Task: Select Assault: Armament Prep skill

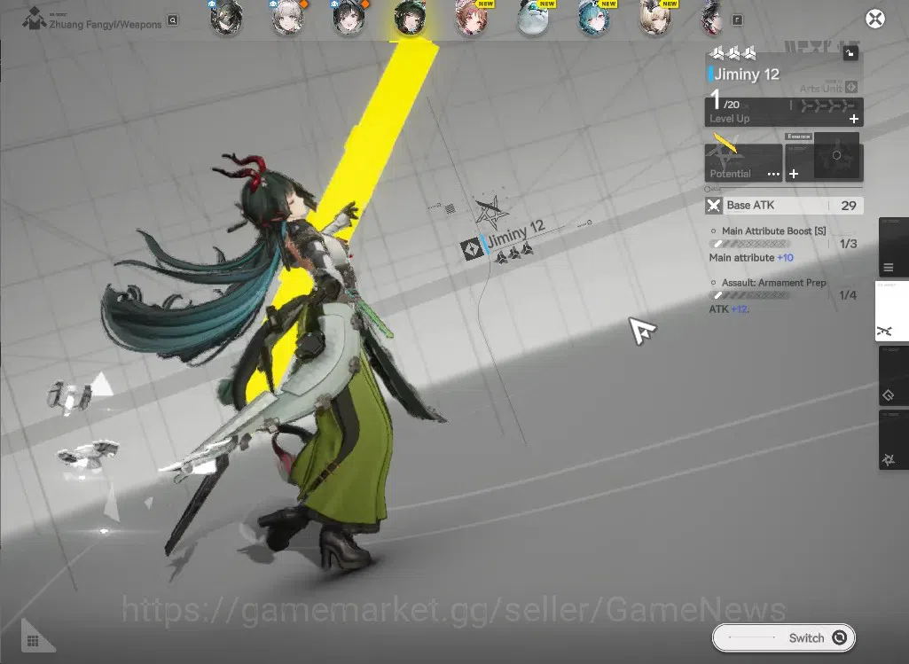Action: (773, 283)
